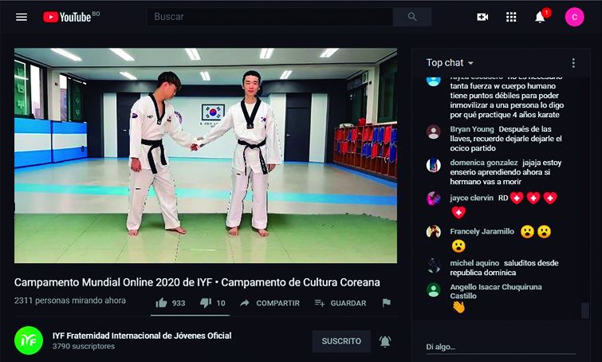The image size is (602, 362).
Task: Like the video with thumbs up
Action: point(171,303)
